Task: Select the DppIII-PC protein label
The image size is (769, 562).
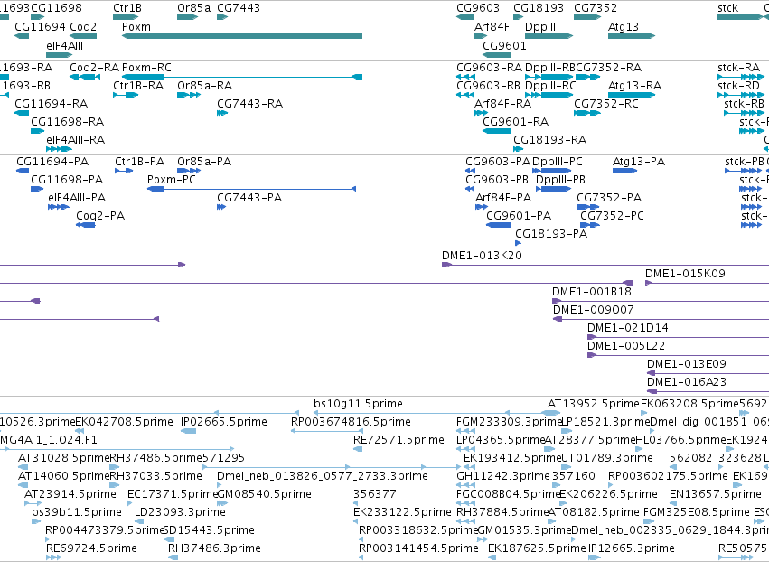Action: [x=558, y=162]
